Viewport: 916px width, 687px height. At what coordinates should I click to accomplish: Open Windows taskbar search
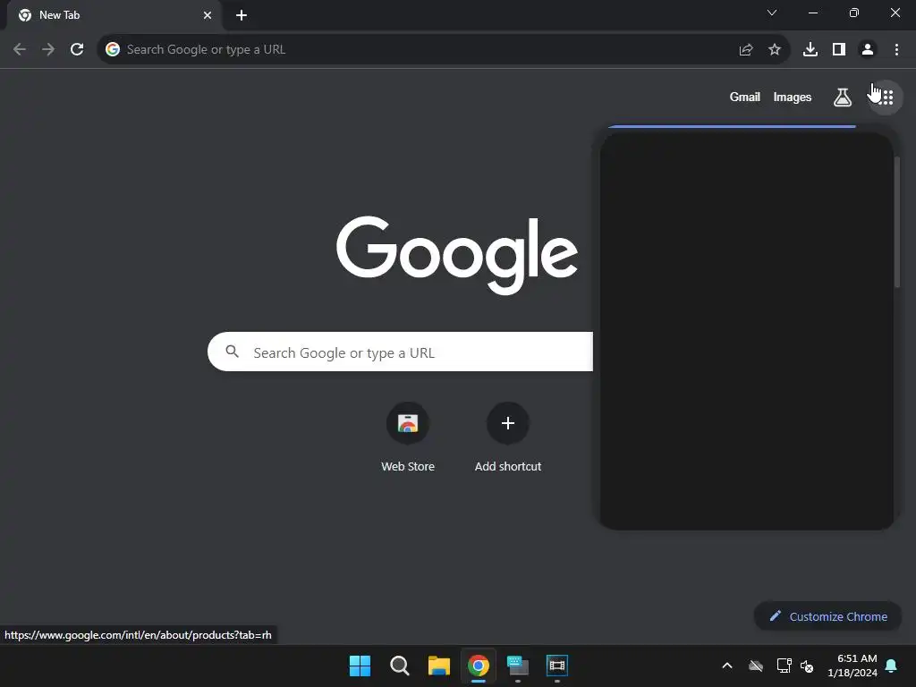coord(400,666)
